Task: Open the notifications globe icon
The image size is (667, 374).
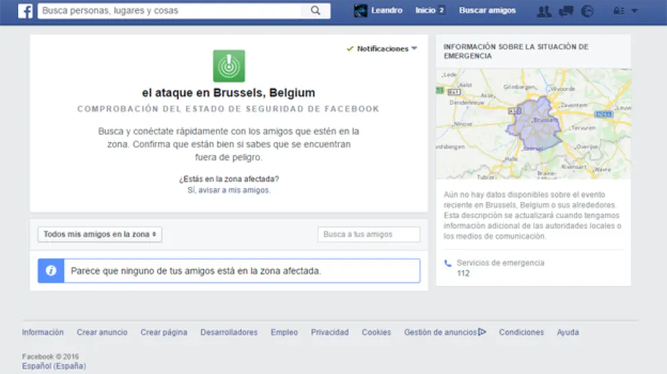Action: click(587, 11)
